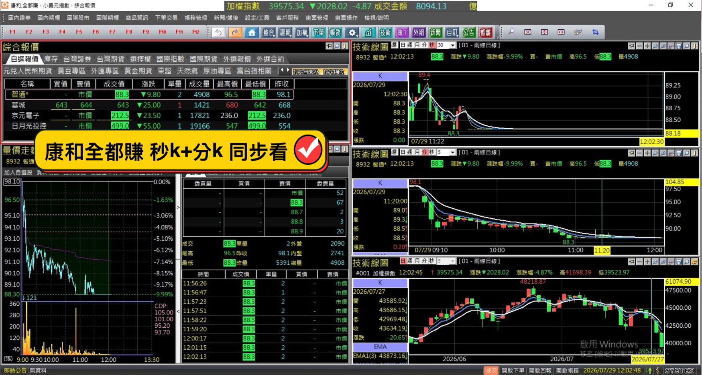Click the undo back arrow icon

[218, 32]
